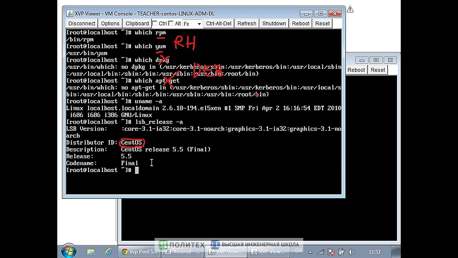Click the 'Codename: Final' line
The height and width of the screenshot is (258, 458).
coord(102,163)
